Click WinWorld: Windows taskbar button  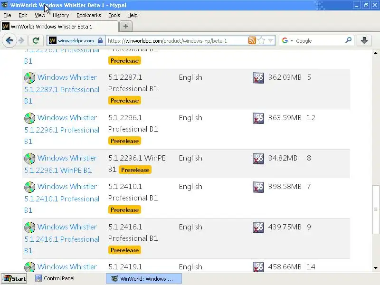144,279
